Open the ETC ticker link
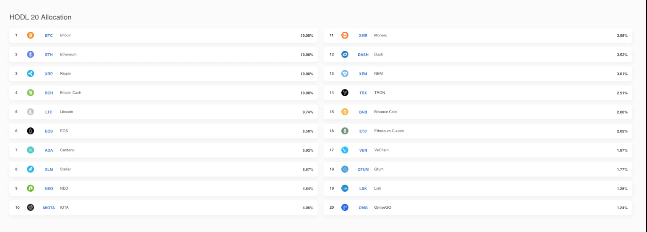 tap(363, 131)
